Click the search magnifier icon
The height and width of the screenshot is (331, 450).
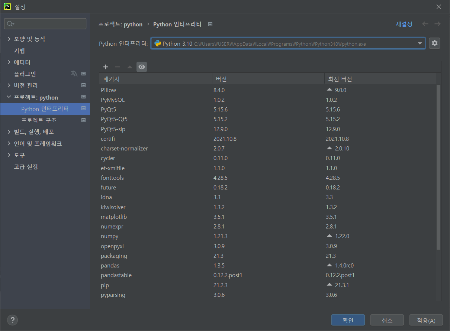click(10, 24)
